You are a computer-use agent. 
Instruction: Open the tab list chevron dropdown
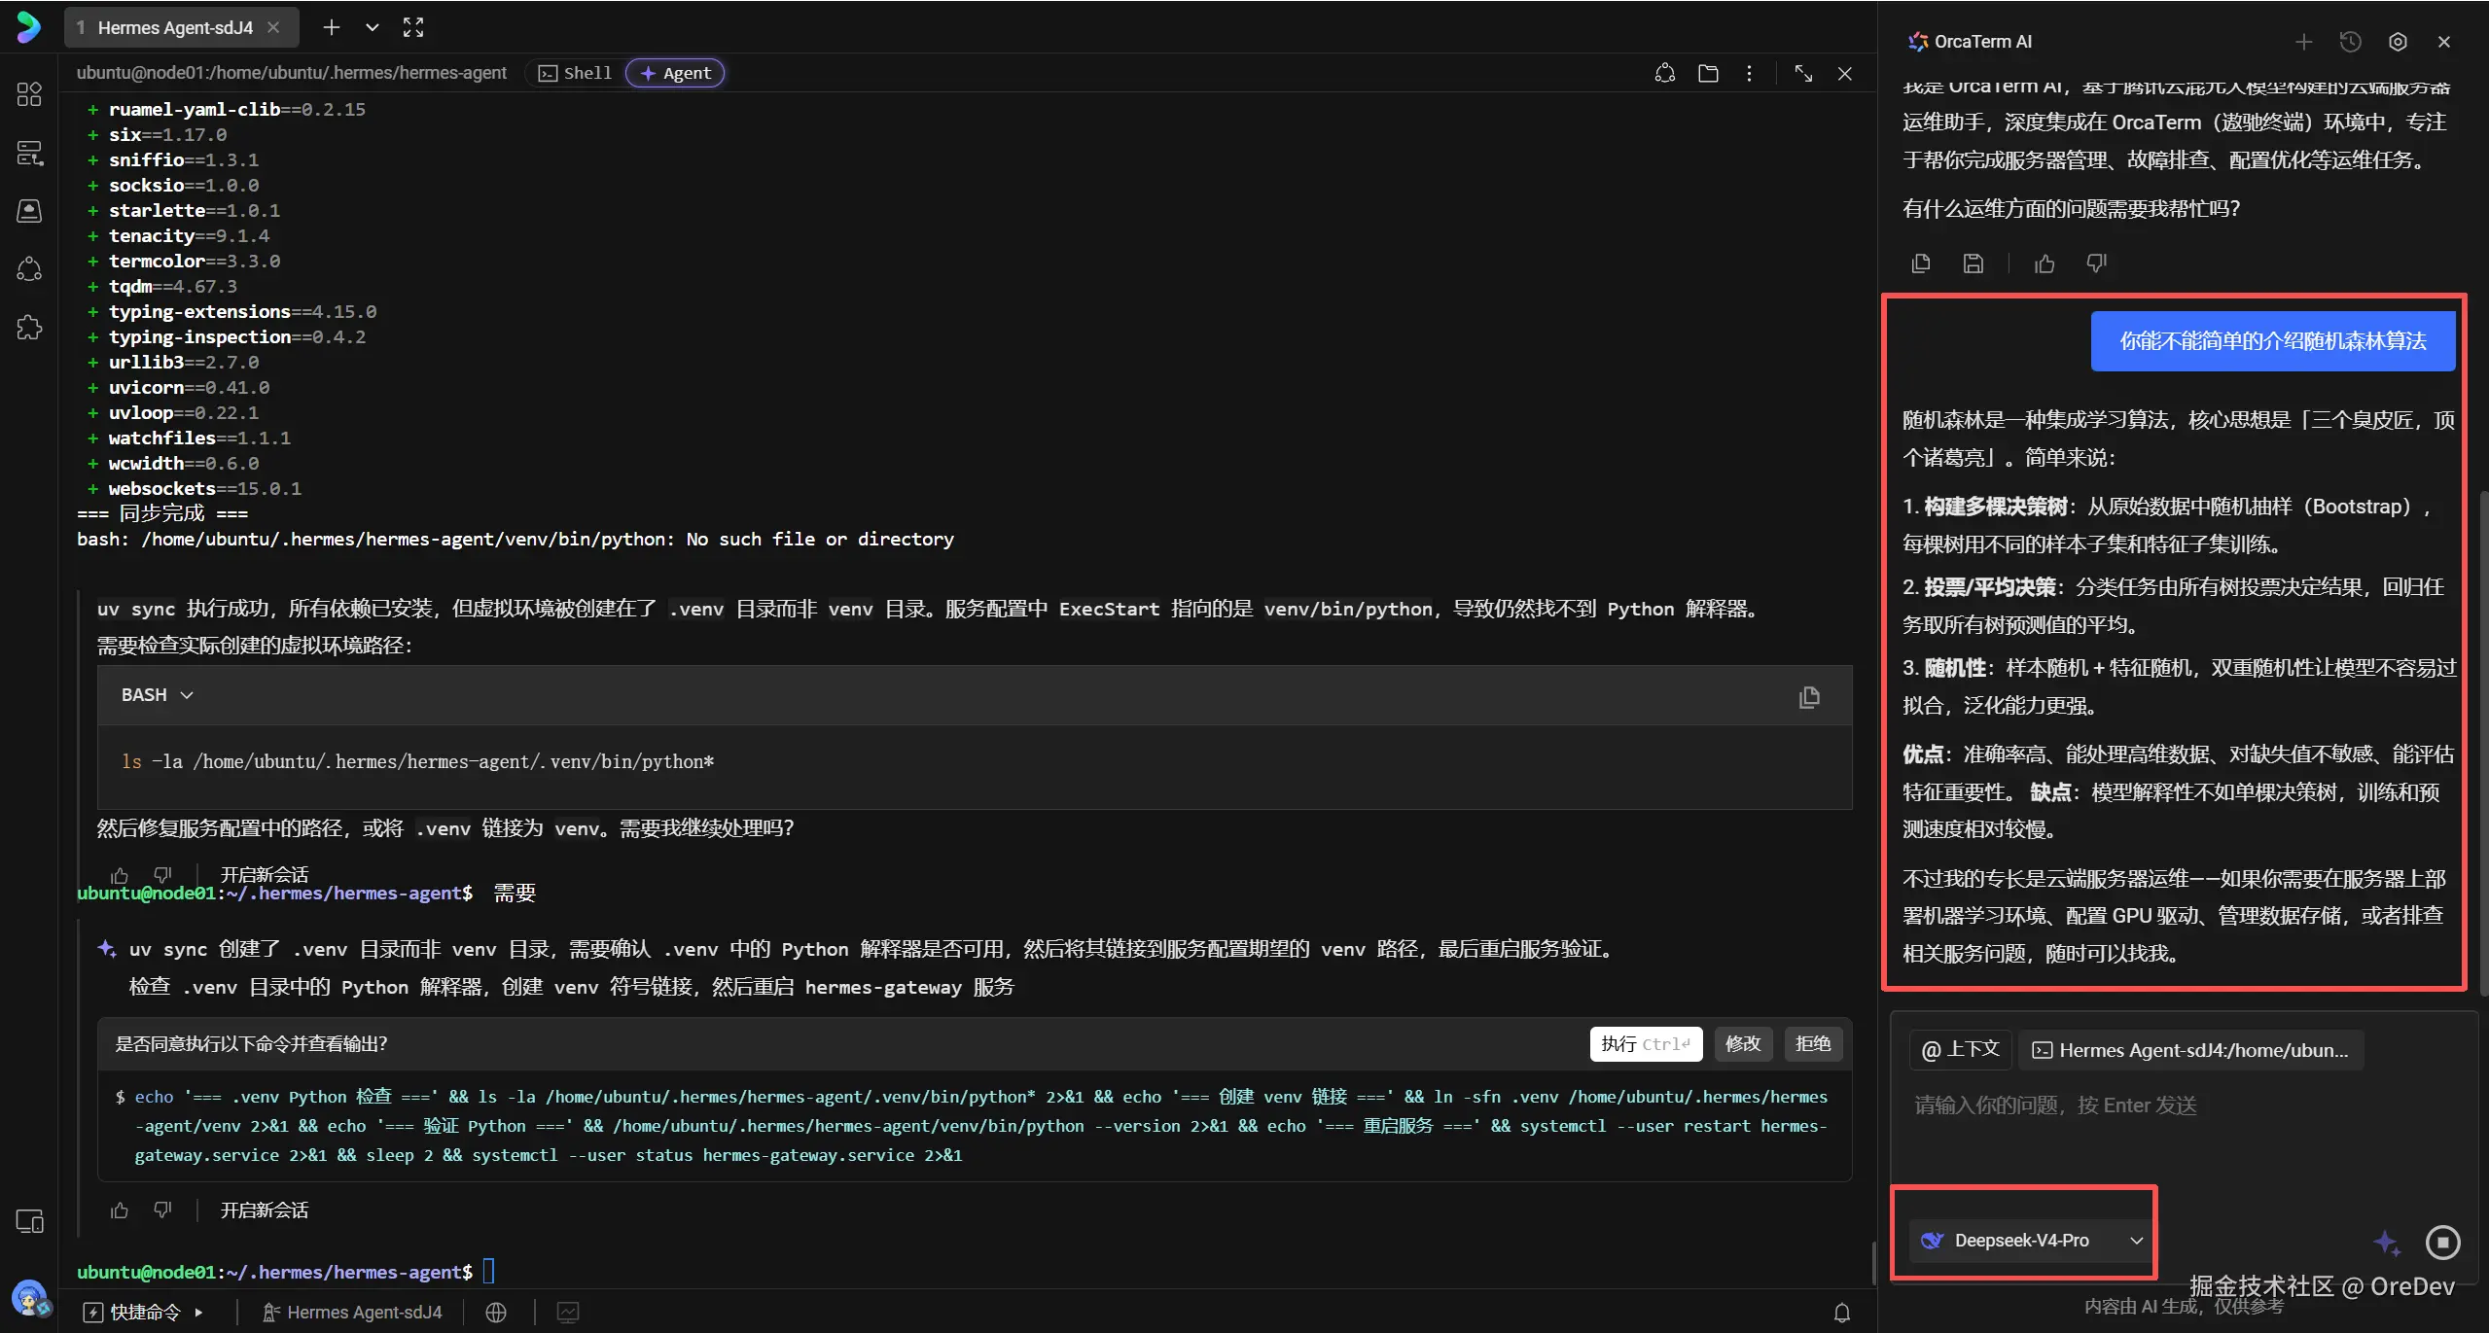[372, 27]
